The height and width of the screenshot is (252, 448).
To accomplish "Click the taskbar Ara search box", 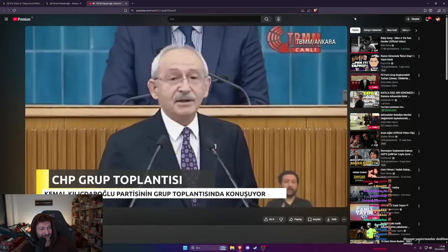I will (209, 248).
